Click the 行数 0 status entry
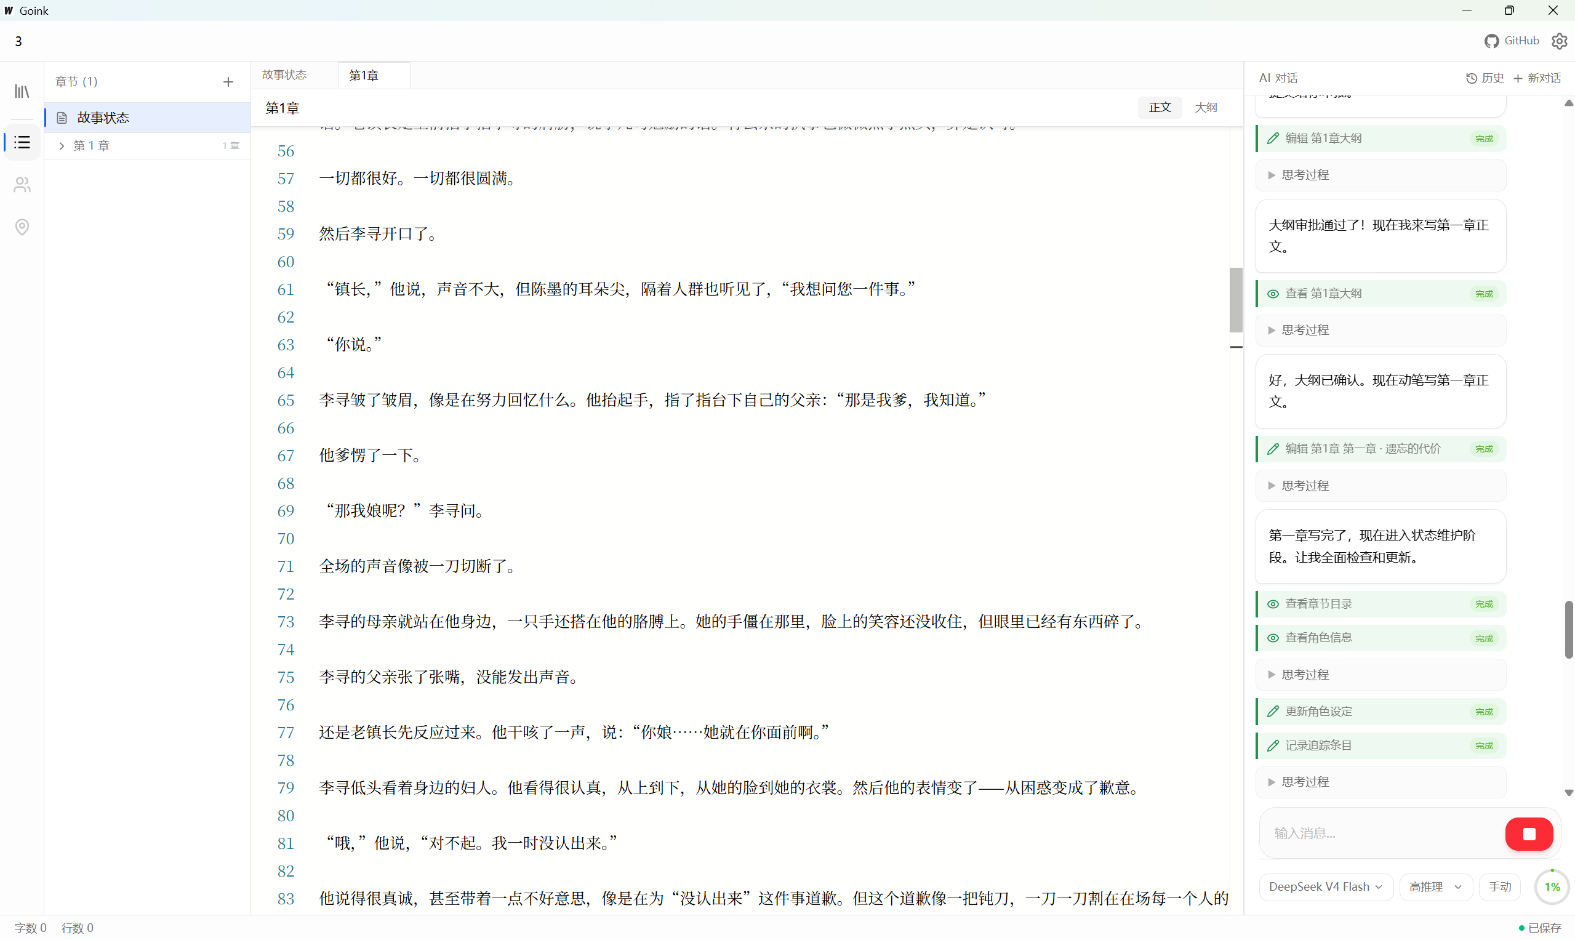Viewport: 1575px width, 940px height. point(78,928)
